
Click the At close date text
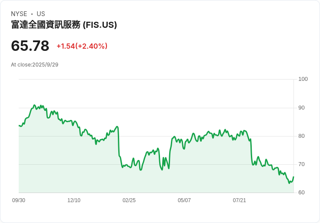[34, 65]
